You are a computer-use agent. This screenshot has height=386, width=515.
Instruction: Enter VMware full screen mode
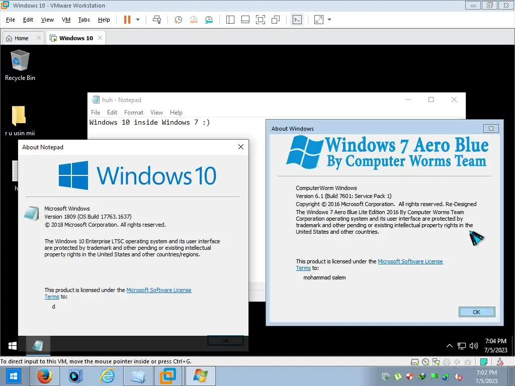point(261,20)
